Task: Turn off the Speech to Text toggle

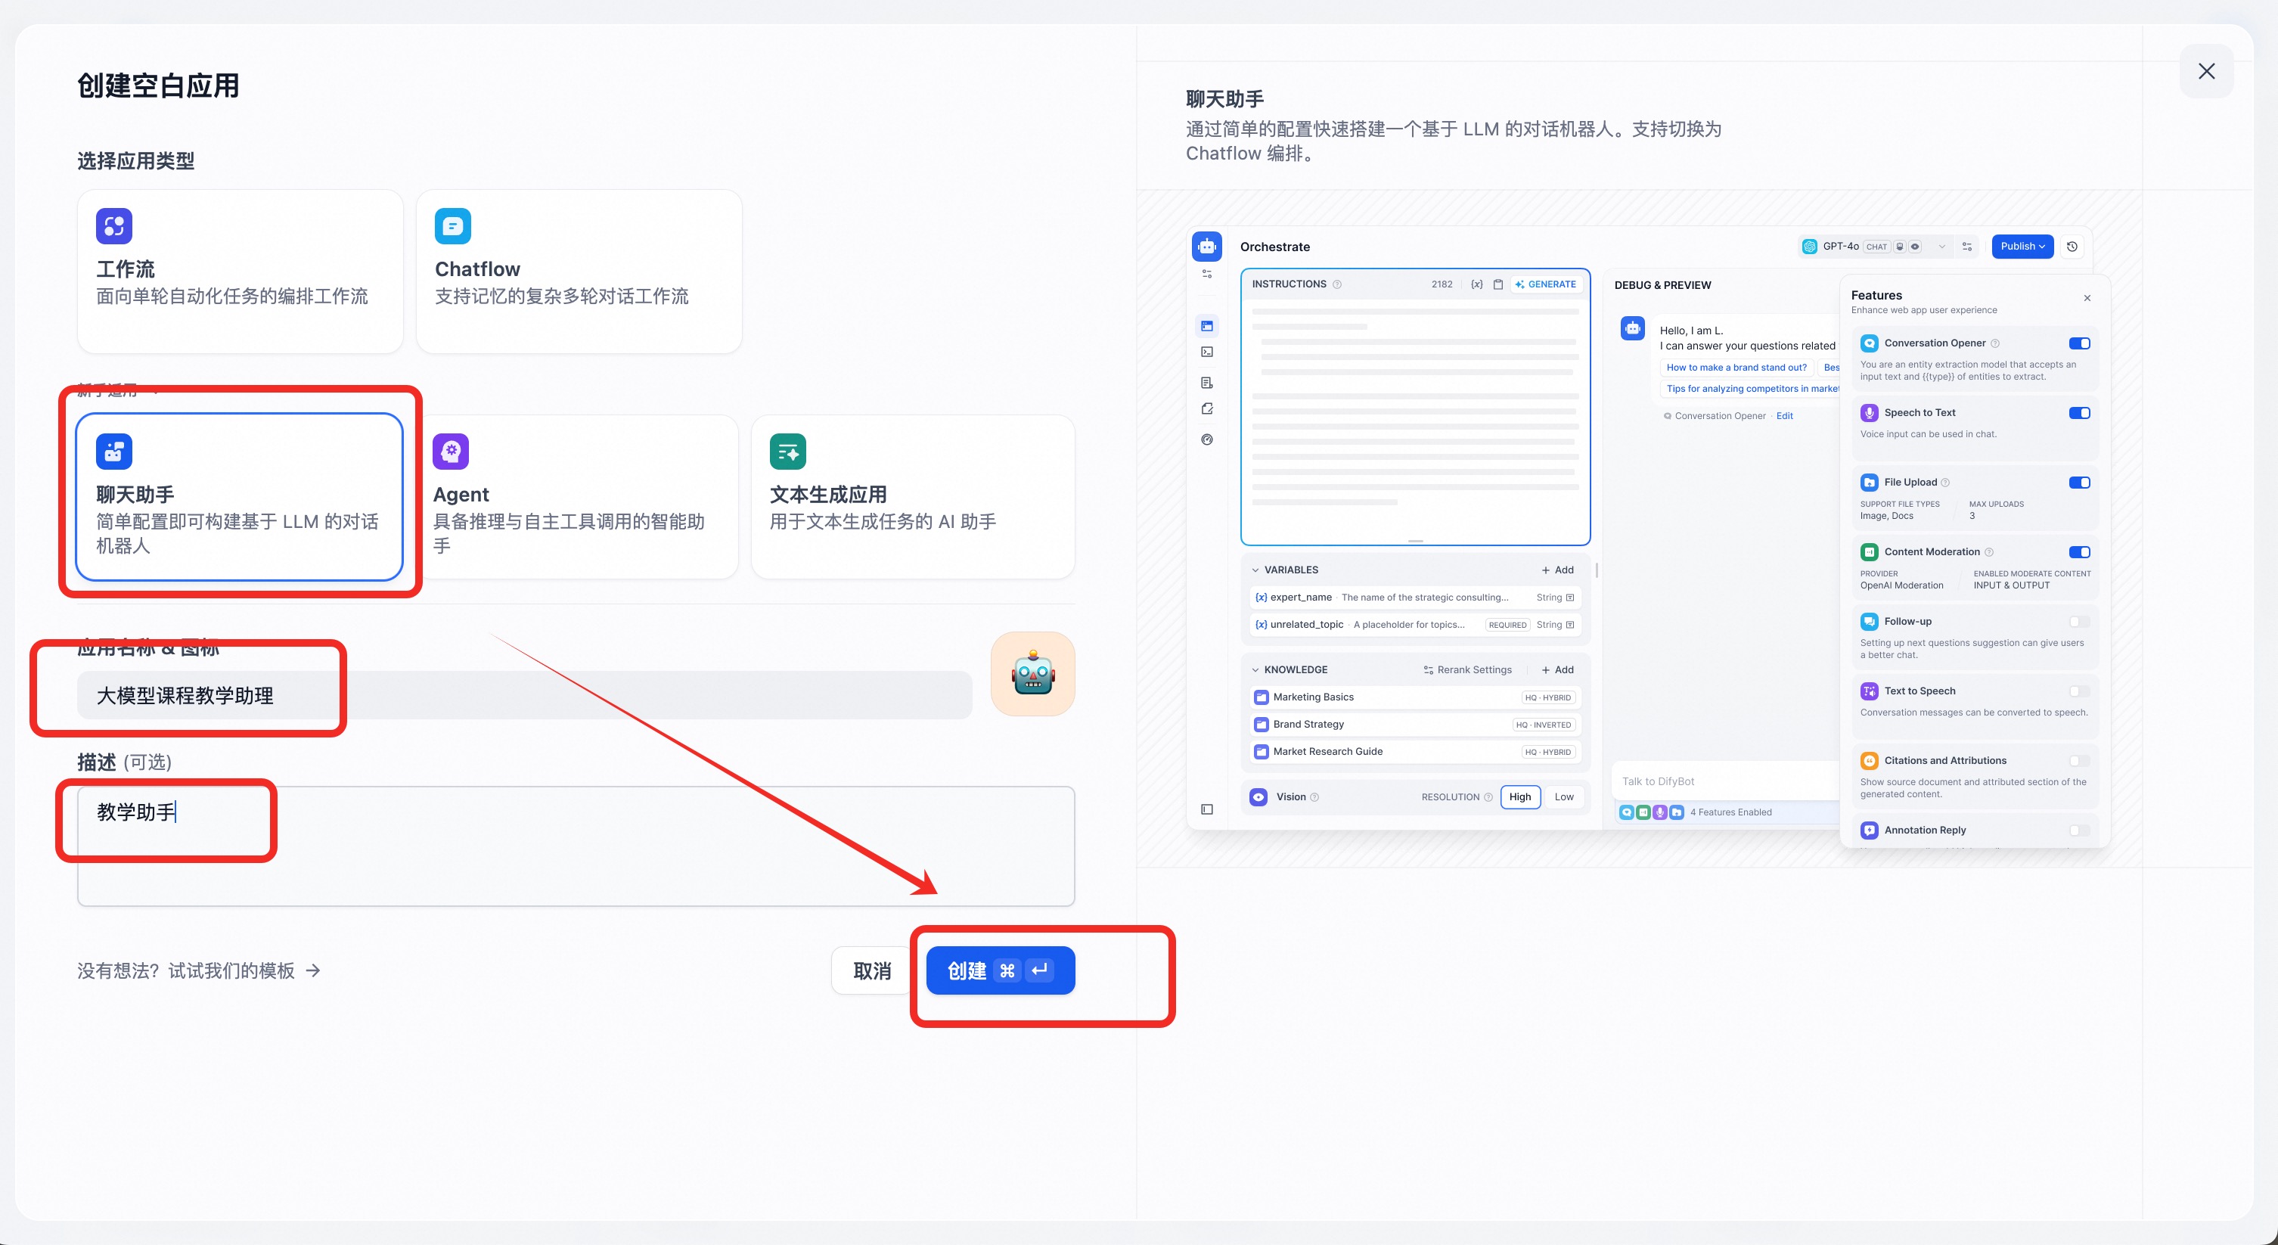Action: [x=2079, y=413]
